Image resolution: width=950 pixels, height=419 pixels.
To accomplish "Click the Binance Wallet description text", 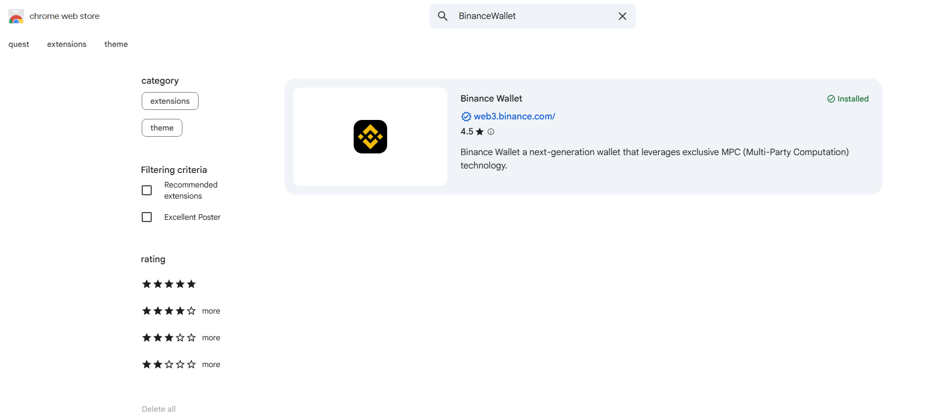I will click(x=655, y=158).
